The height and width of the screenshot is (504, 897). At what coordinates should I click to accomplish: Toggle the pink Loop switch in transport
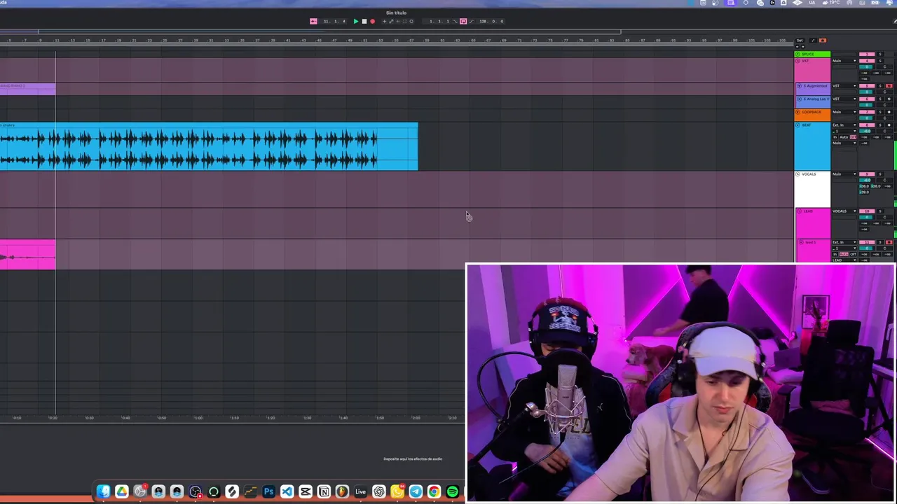463,21
